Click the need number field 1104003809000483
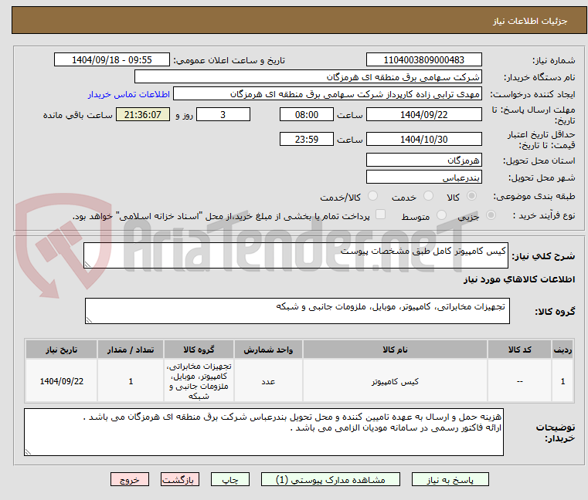 pos(423,59)
